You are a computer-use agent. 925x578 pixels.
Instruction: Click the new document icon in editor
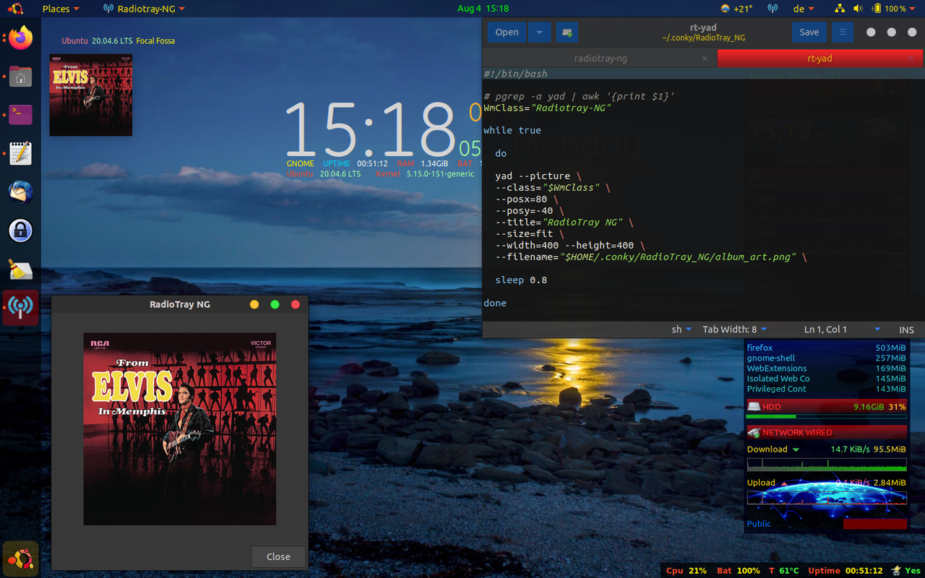click(x=567, y=33)
